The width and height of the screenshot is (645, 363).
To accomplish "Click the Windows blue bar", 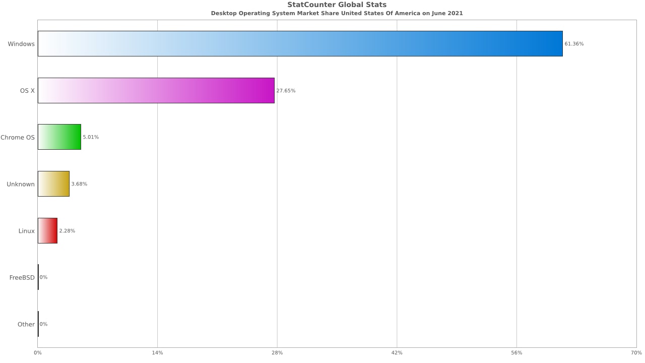I will tap(300, 43).
